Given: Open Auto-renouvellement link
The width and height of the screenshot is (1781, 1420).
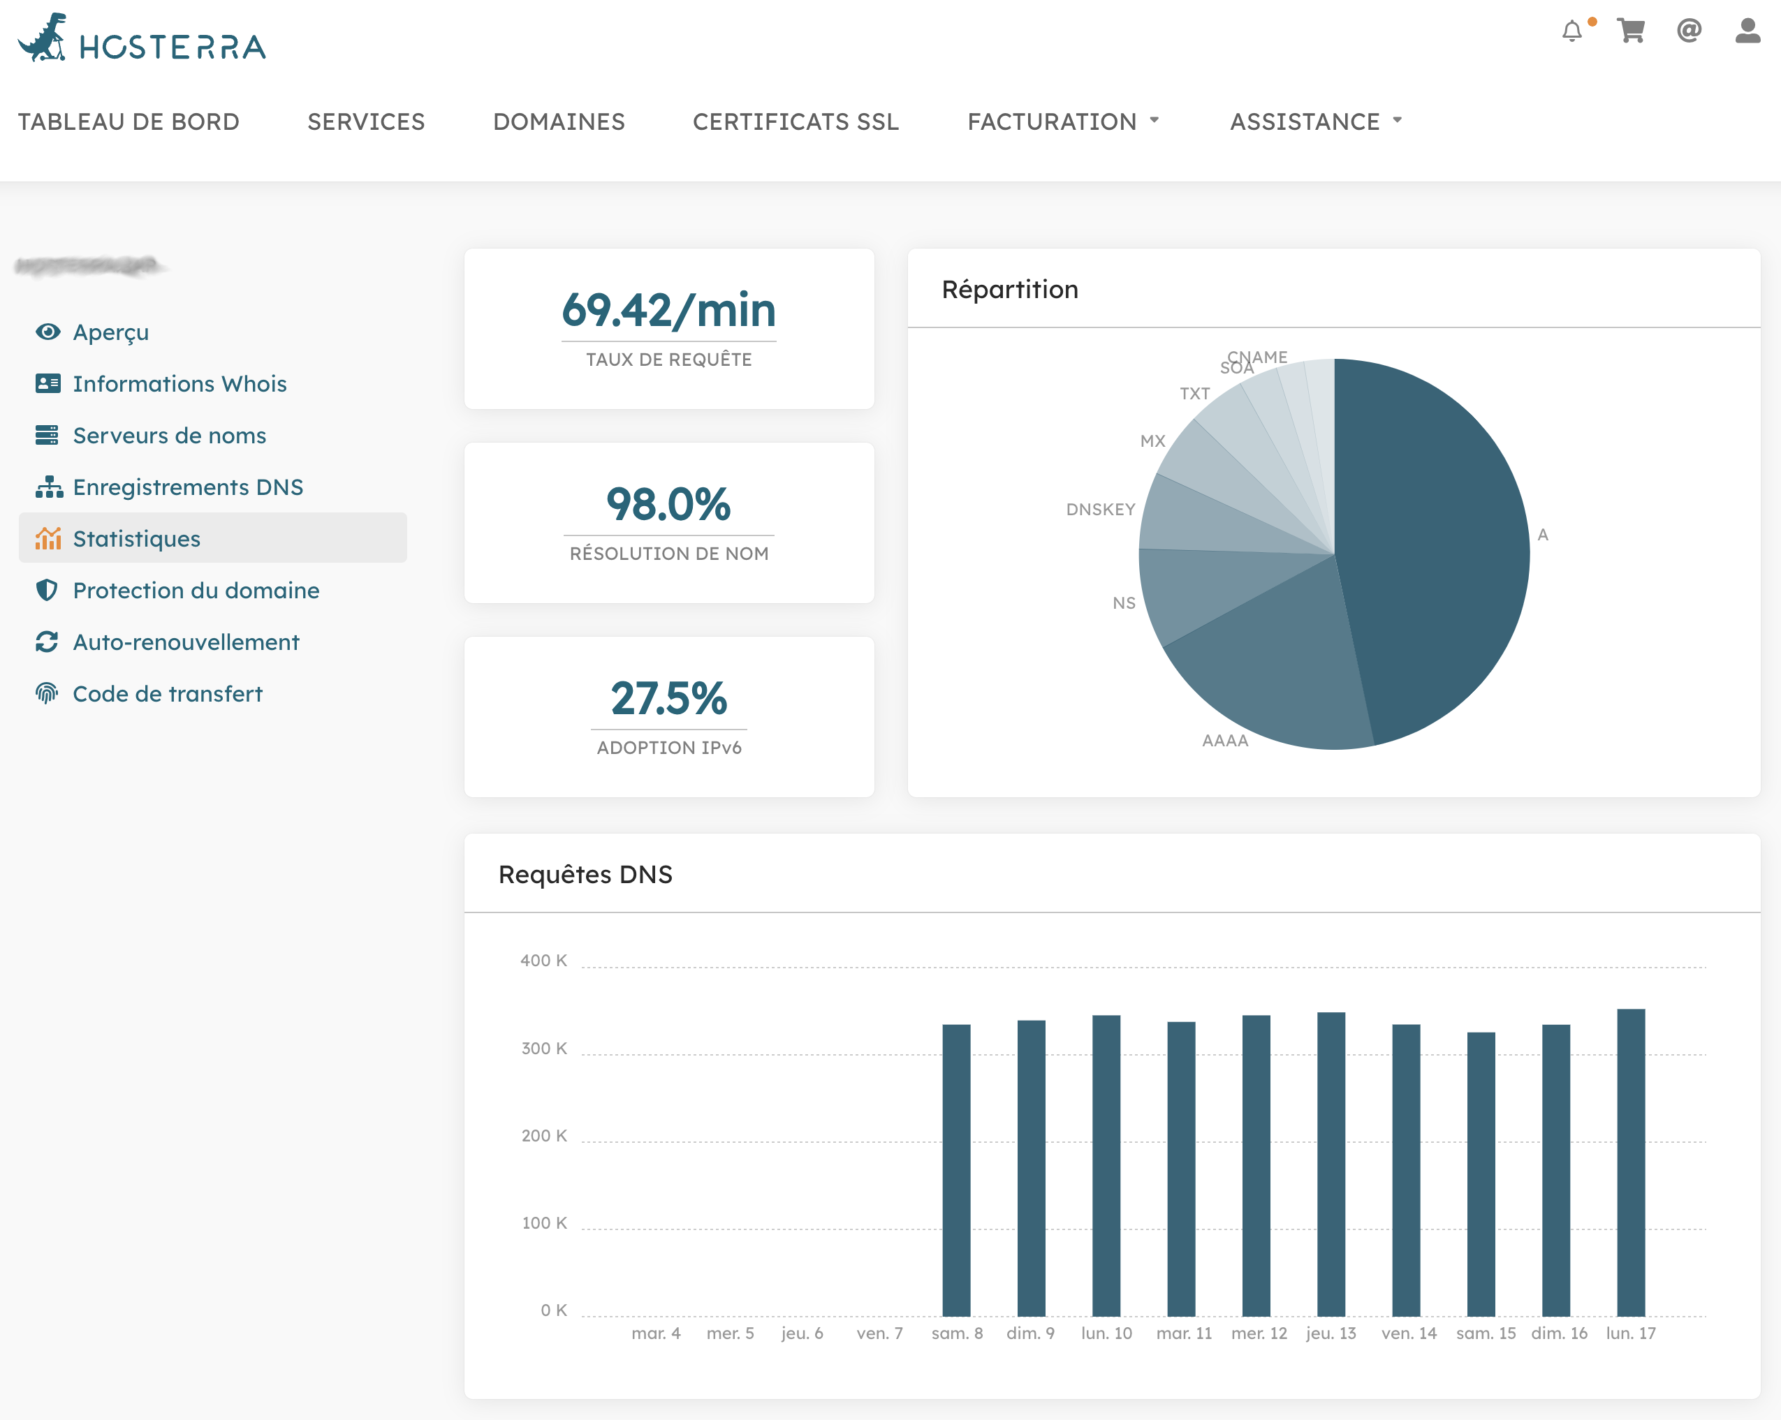Looking at the screenshot, I should (186, 642).
